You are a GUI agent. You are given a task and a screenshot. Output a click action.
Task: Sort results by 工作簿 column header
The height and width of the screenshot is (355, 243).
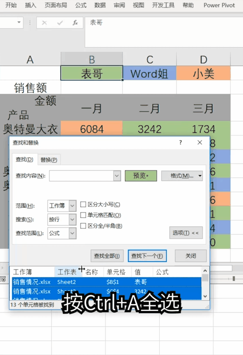[33, 272]
